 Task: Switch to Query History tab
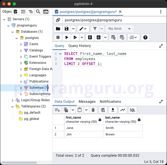80,46
